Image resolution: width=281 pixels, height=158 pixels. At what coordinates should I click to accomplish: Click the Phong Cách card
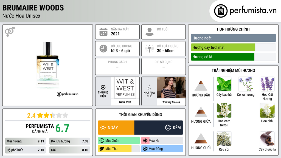pyautogui.click(x=117, y=66)
